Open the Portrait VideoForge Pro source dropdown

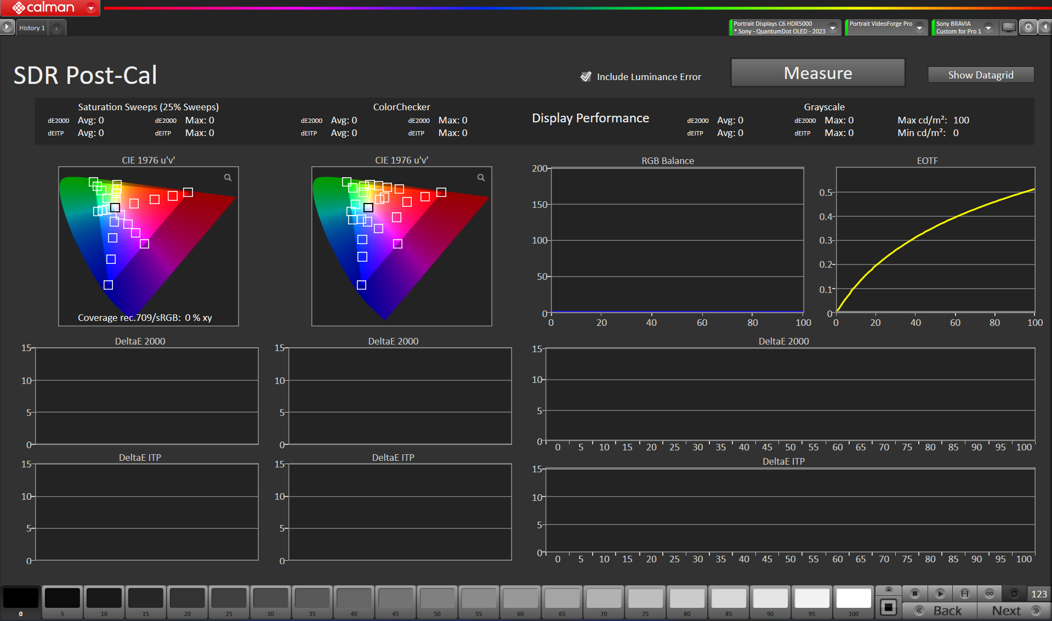coord(919,27)
